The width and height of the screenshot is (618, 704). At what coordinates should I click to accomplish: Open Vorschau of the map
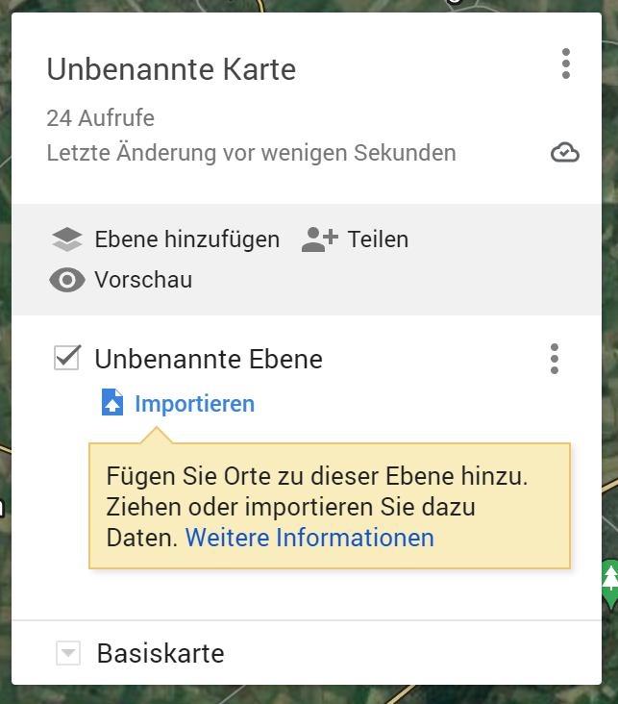[x=143, y=281]
